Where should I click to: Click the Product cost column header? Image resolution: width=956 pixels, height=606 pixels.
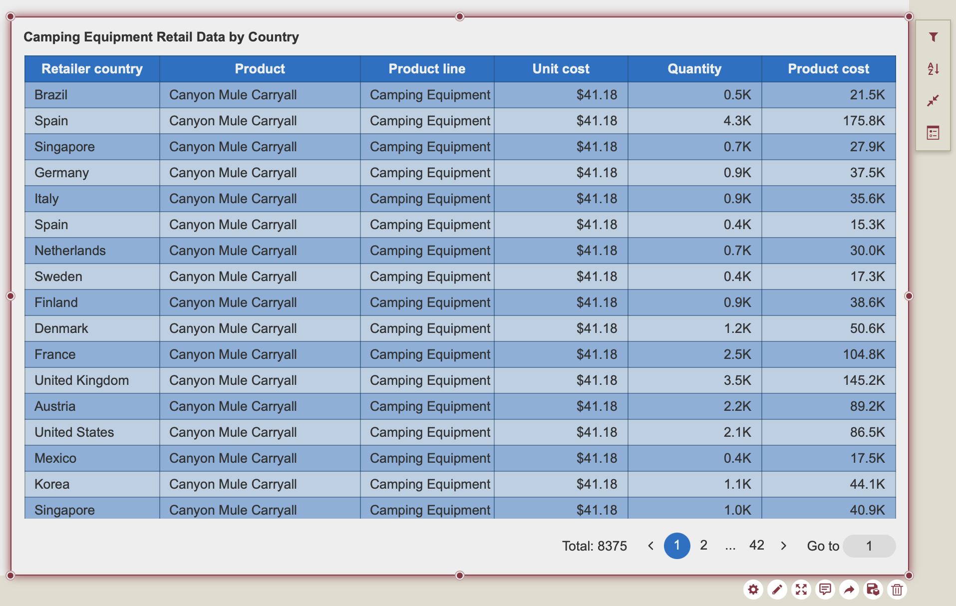828,69
